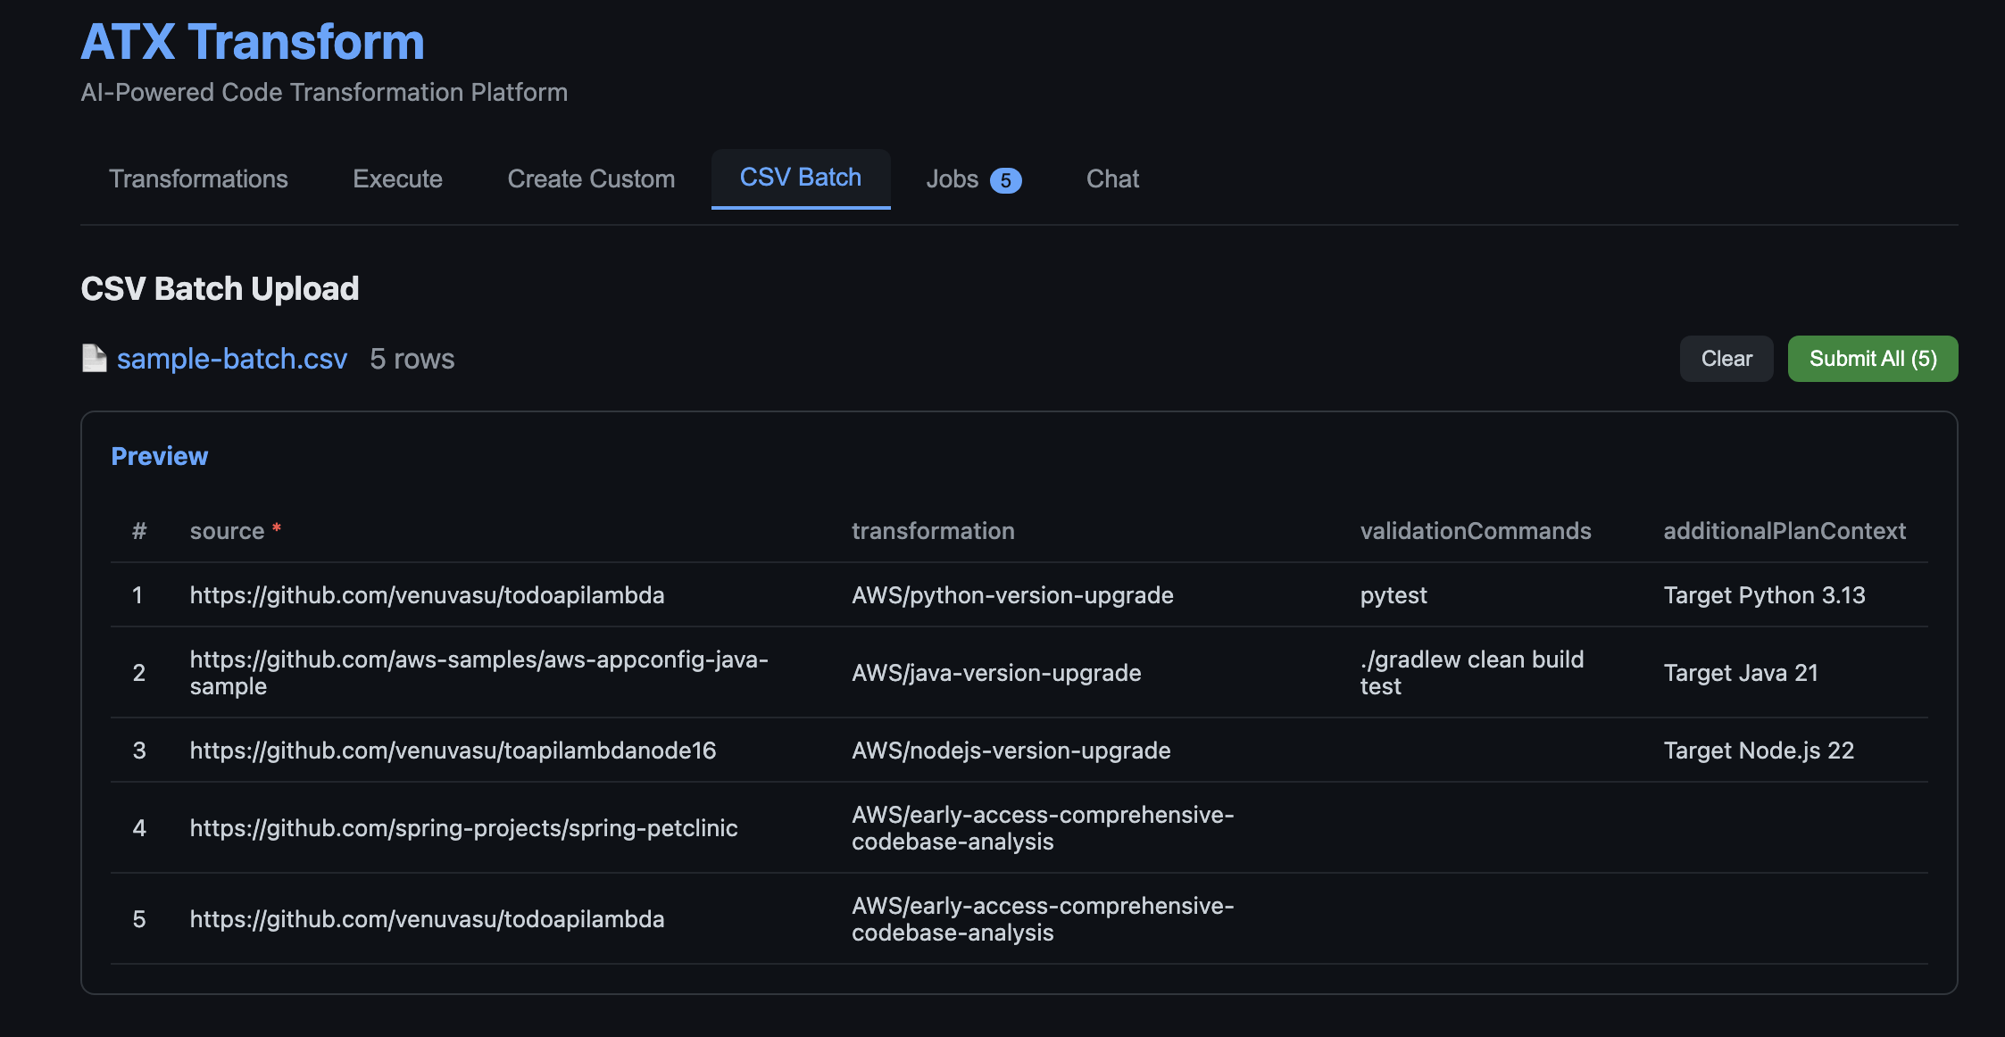Select the toapilambdanode16 source URL
The height and width of the screenshot is (1037, 2005).
point(453,751)
